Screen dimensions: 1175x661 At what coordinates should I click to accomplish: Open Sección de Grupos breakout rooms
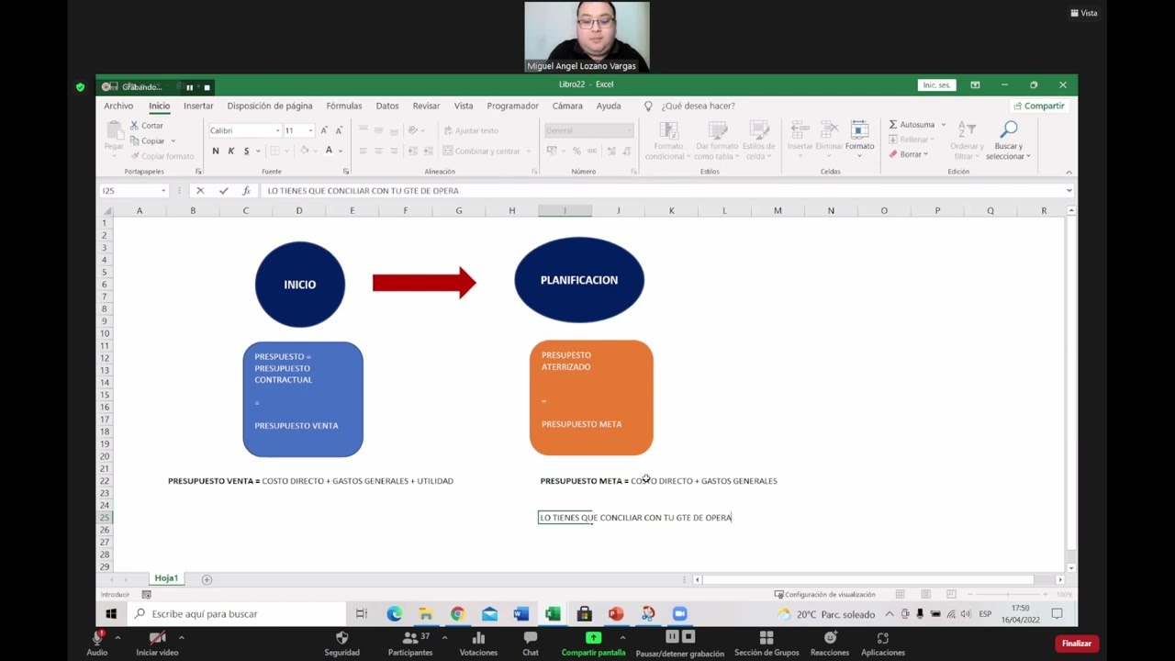[x=767, y=643]
